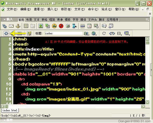Select the <tr> tag in tag selector
Image resolution: width=153 pixels, height=123 pixels.
coord(32,115)
